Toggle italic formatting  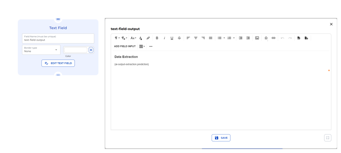165,38
